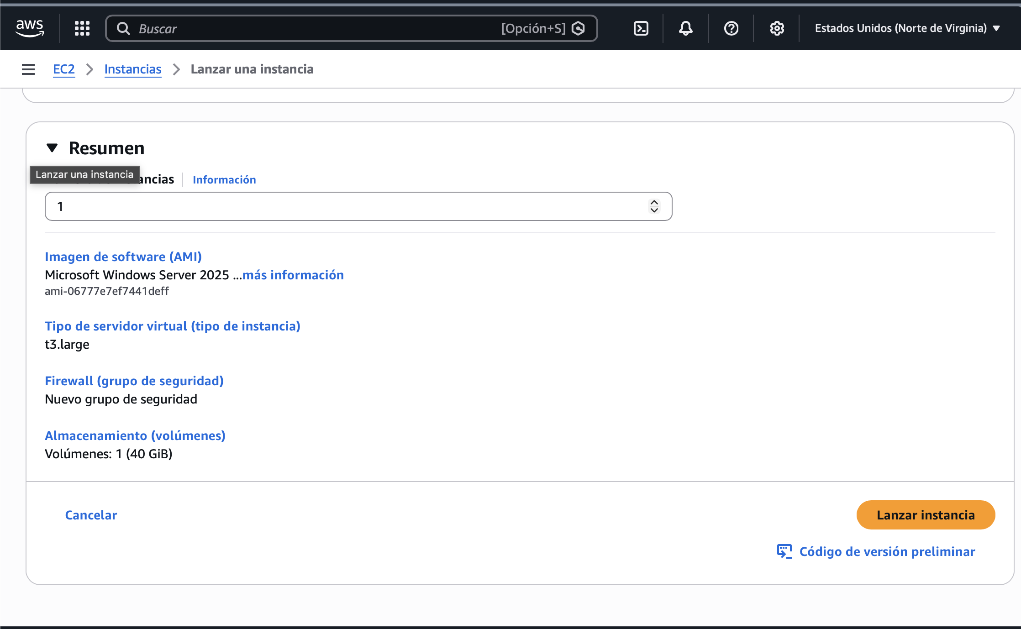Viewport: 1021px width, 629px height.
Task: Click the más información AMI link
Action: point(293,275)
